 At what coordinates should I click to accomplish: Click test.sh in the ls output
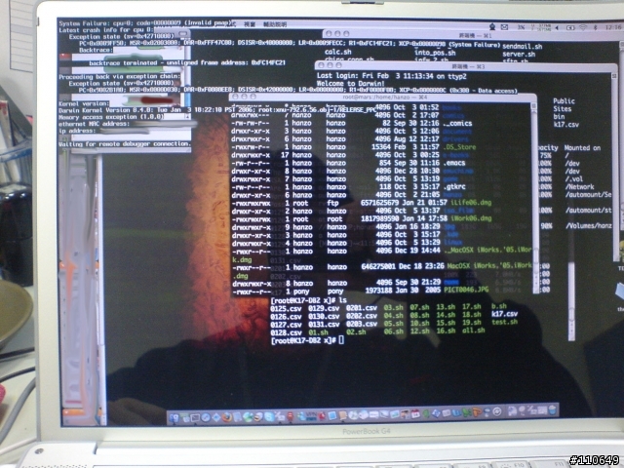click(505, 322)
